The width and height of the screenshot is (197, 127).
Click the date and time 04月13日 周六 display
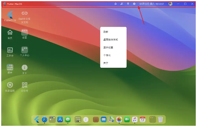[x=151, y=4]
